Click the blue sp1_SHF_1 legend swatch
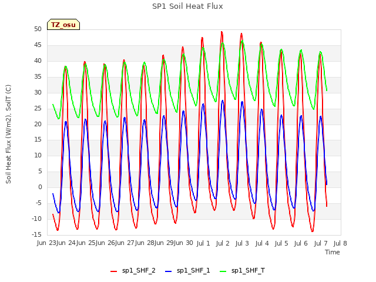 pyautogui.click(x=169, y=271)
